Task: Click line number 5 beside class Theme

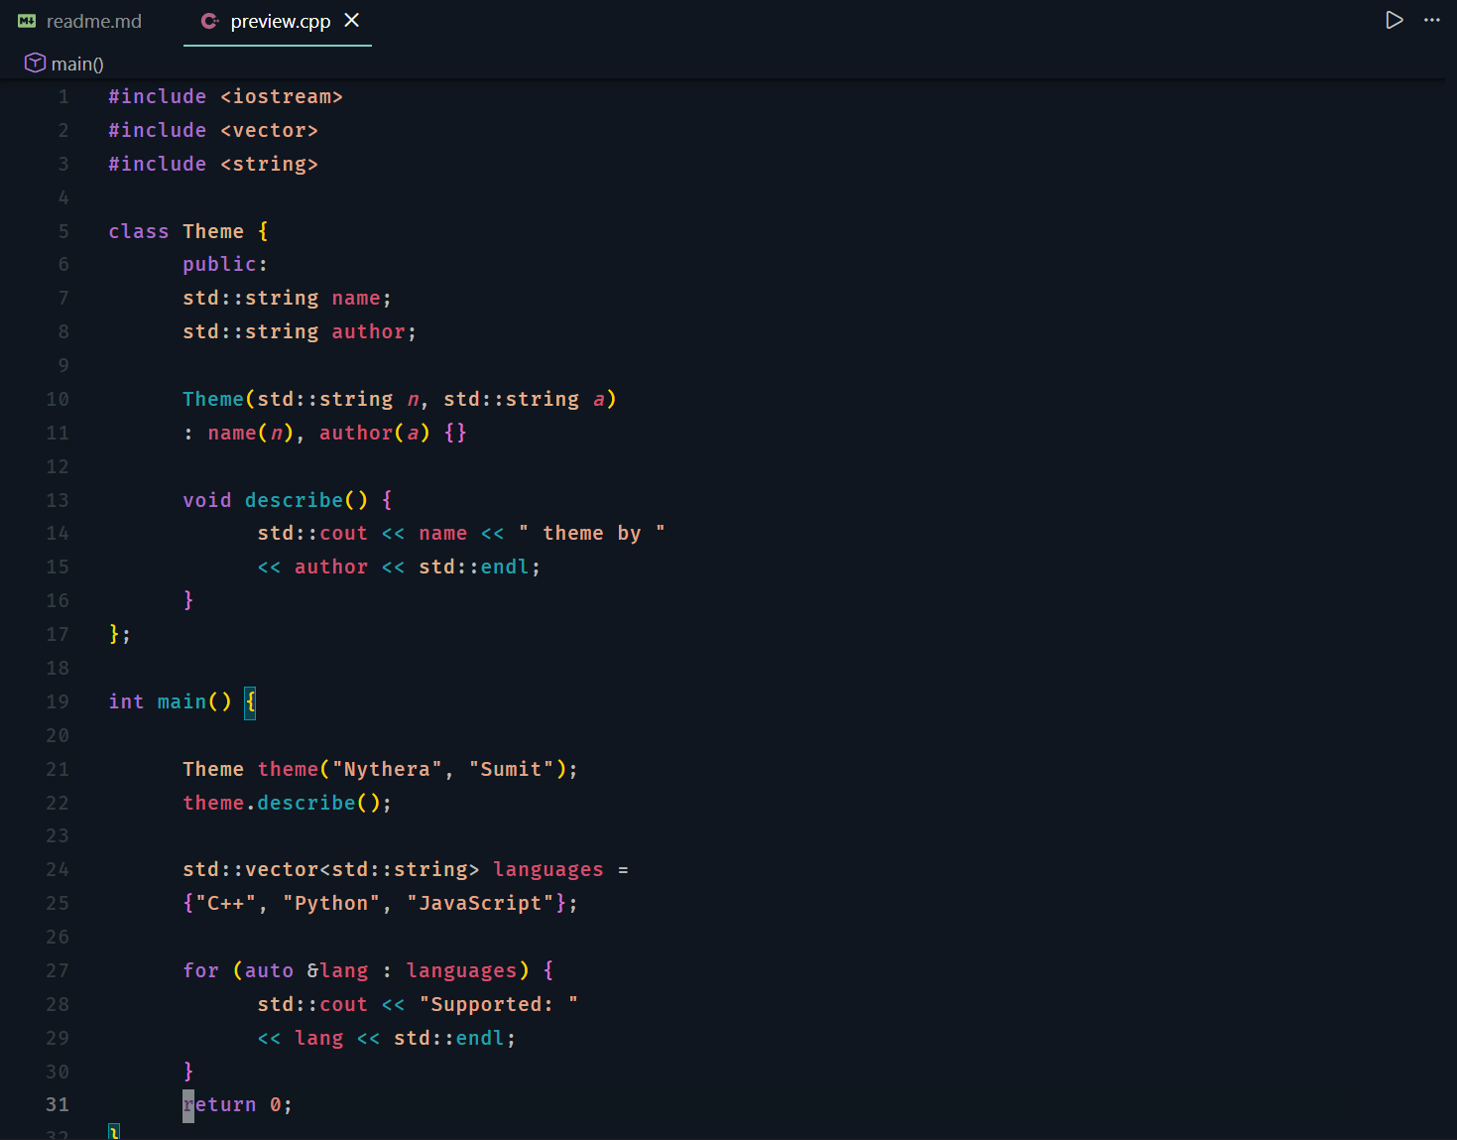Action: coord(62,230)
